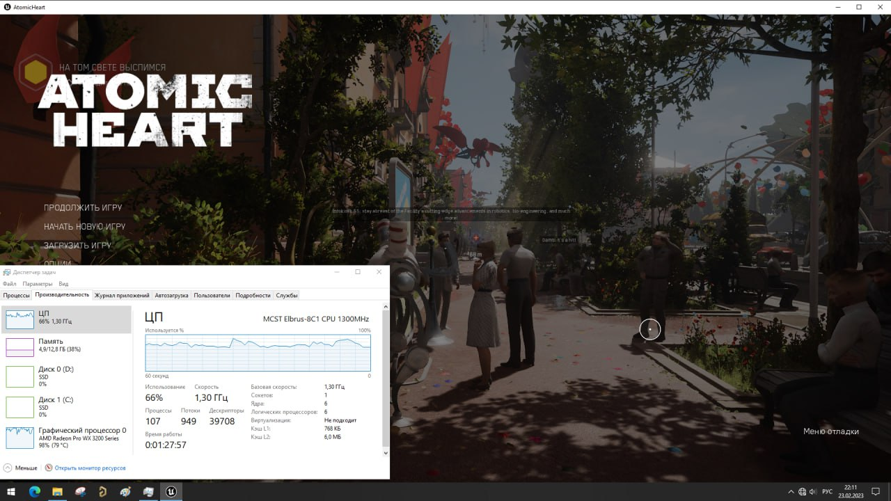This screenshot has width=891, height=501.
Task: Click the Виртуализация value Не подходит
Action: coord(340,420)
